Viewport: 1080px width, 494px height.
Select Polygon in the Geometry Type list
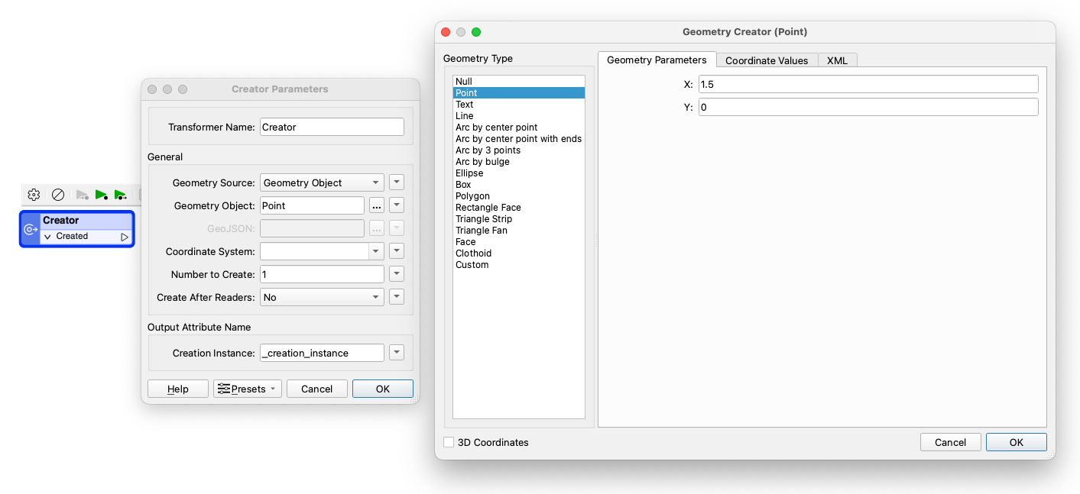point(472,196)
